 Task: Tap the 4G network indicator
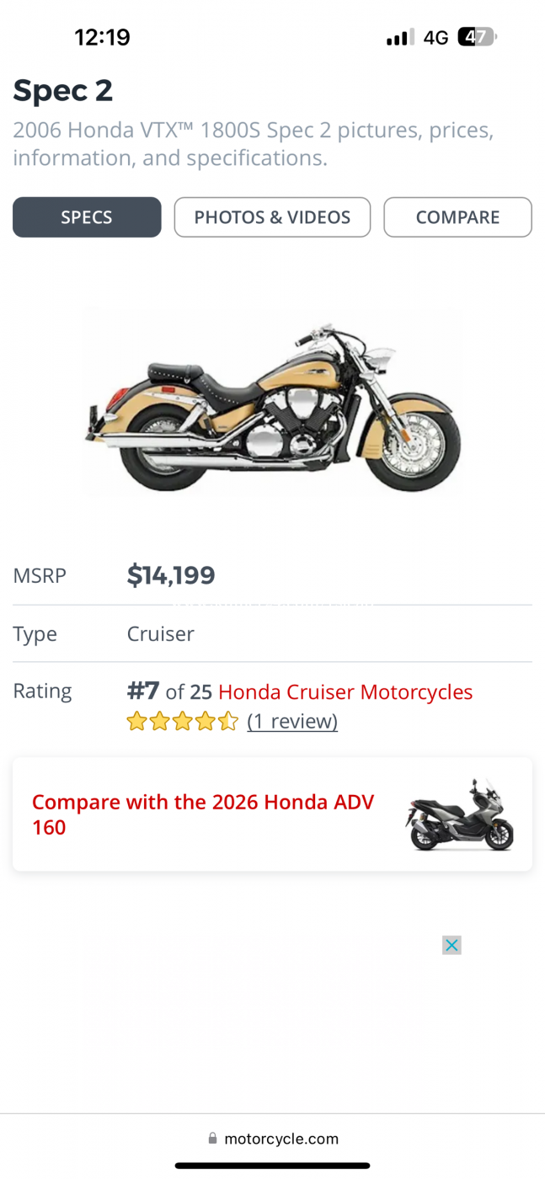(x=435, y=37)
